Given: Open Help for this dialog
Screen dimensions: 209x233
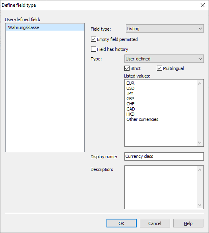Looking at the screenshot, I should click(x=188, y=223).
